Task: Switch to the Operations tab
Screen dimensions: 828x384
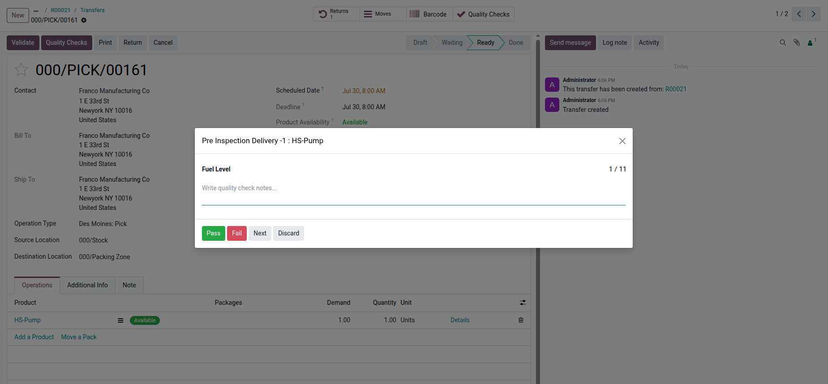Action: click(x=37, y=285)
